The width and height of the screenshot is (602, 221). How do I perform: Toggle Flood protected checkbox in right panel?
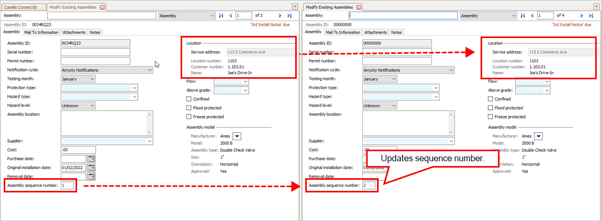point(491,108)
